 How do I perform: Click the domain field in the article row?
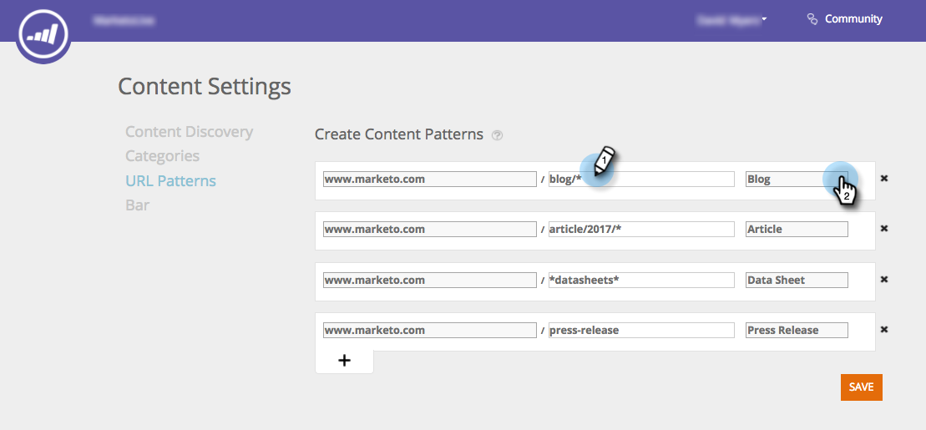(430, 229)
